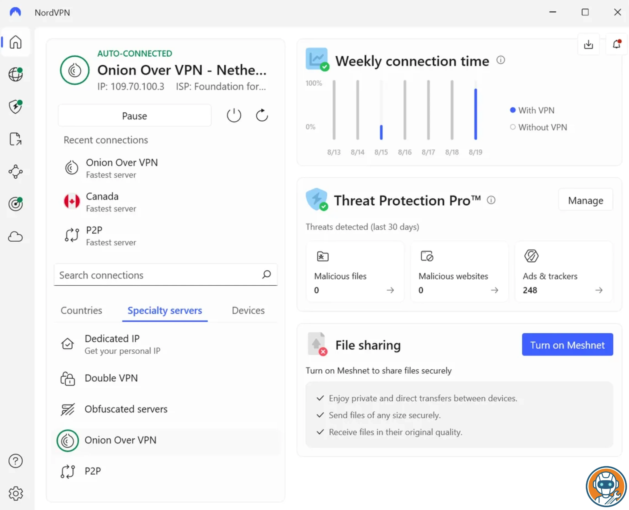Open Threat Protection from the sidebar
The height and width of the screenshot is (510, 629).
click(x=15, y=107)
